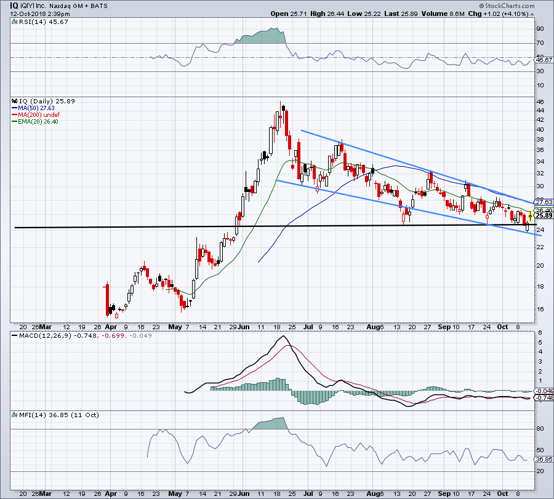The height and width of the screenshot is (499, 554).
Task: Click the -0.748 tag on MACD right axis
Action: coord(544,397)
